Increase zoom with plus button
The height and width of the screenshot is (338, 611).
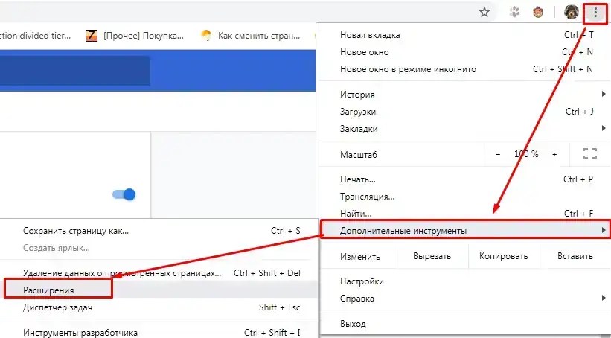(x=554, y=154)
